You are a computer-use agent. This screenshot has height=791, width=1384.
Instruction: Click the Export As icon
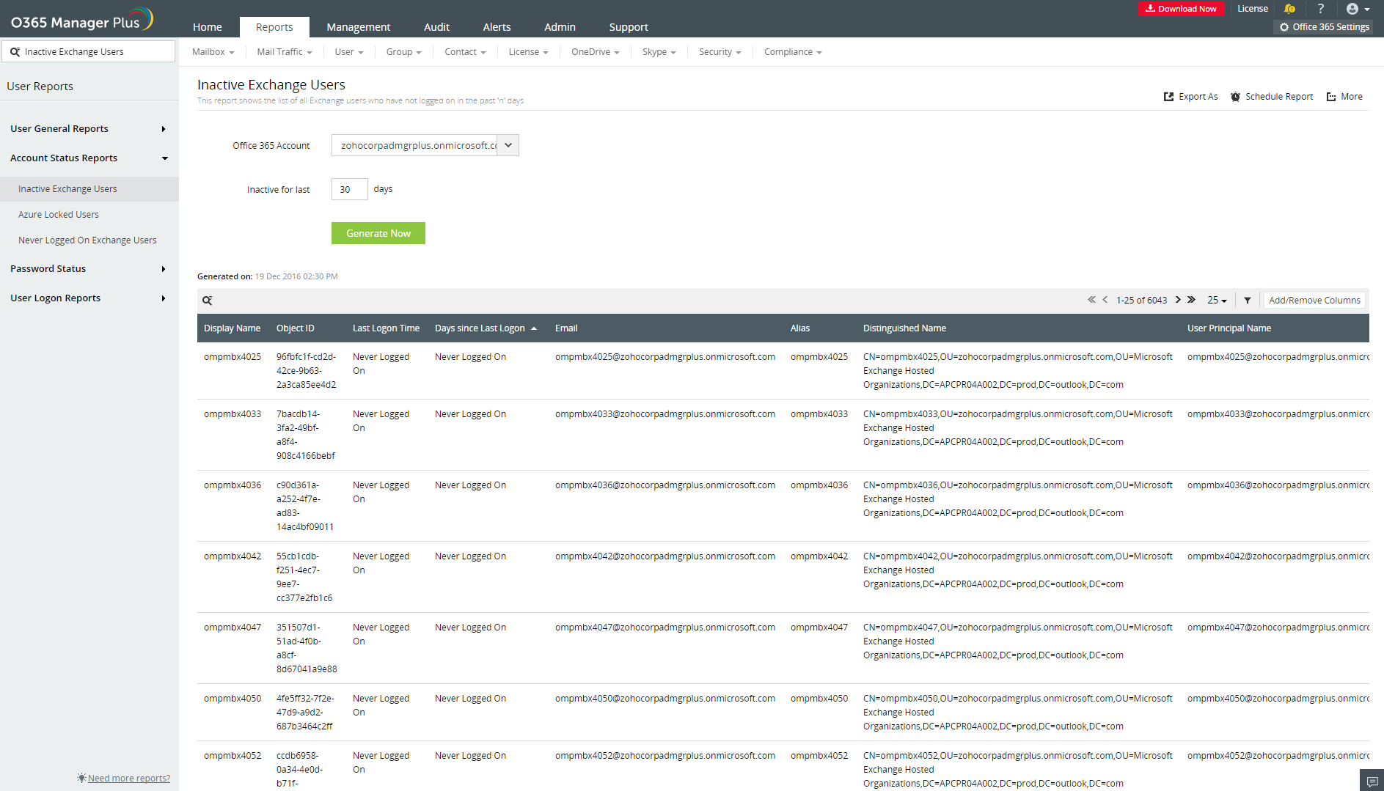click(1168, 97)
